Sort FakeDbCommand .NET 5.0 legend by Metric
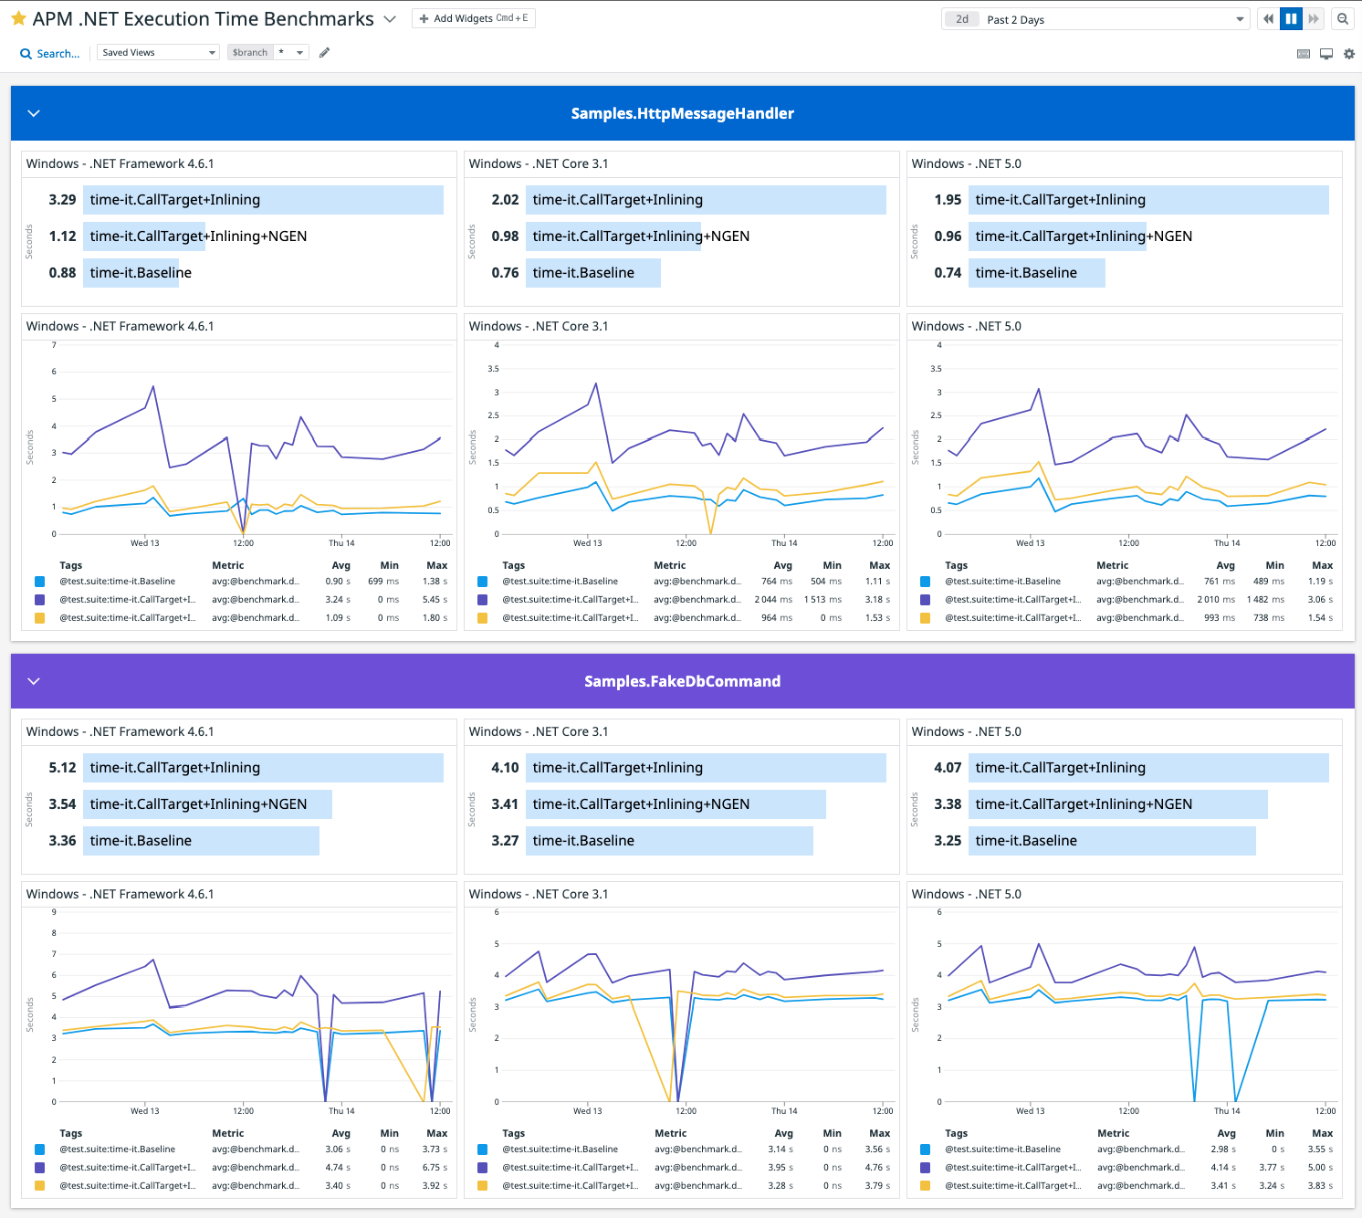This screenshot has width=1362, height=1218. coord(1113,1134)
